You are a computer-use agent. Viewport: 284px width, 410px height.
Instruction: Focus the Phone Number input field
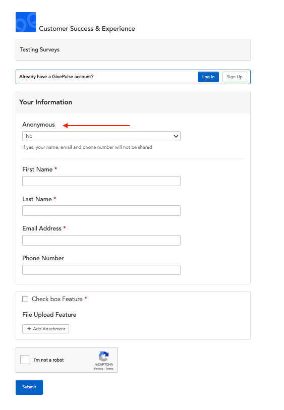(x=101, y=270)
